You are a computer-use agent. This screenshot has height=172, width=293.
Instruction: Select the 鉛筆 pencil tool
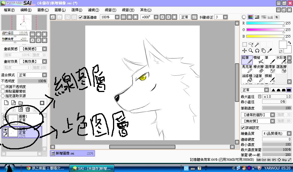247,60
